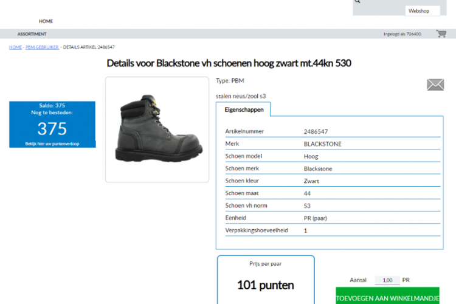
Task: Click 'DETAILS ARTIKEL 2486547' breadcrumb text
Action: pos(89,47)
